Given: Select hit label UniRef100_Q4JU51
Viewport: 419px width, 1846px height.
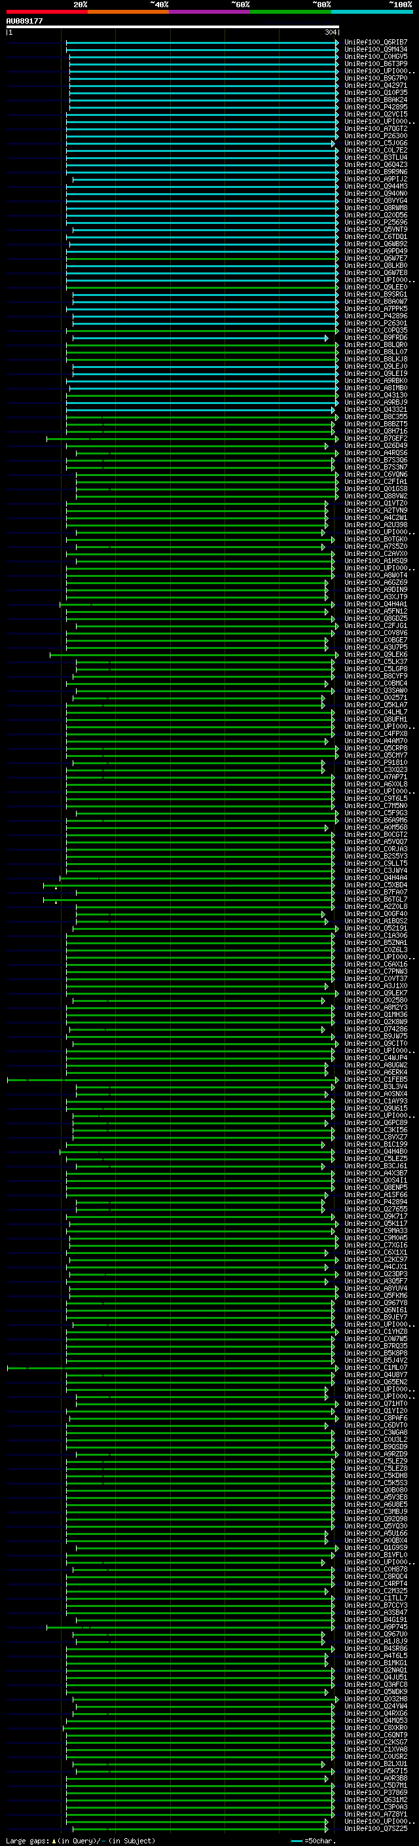Looking at the screenshot, I should 376,1678.
